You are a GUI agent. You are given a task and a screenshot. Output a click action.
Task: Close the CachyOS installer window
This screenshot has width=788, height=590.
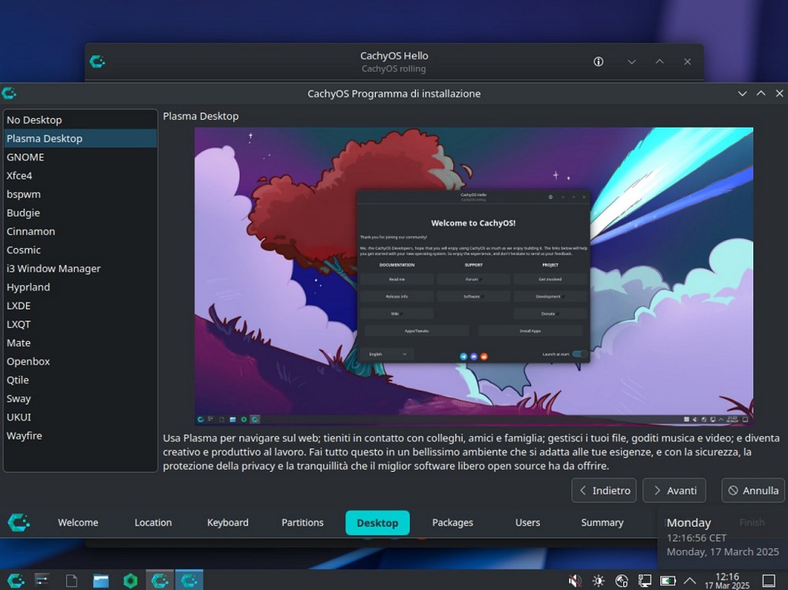pos(779,94)
